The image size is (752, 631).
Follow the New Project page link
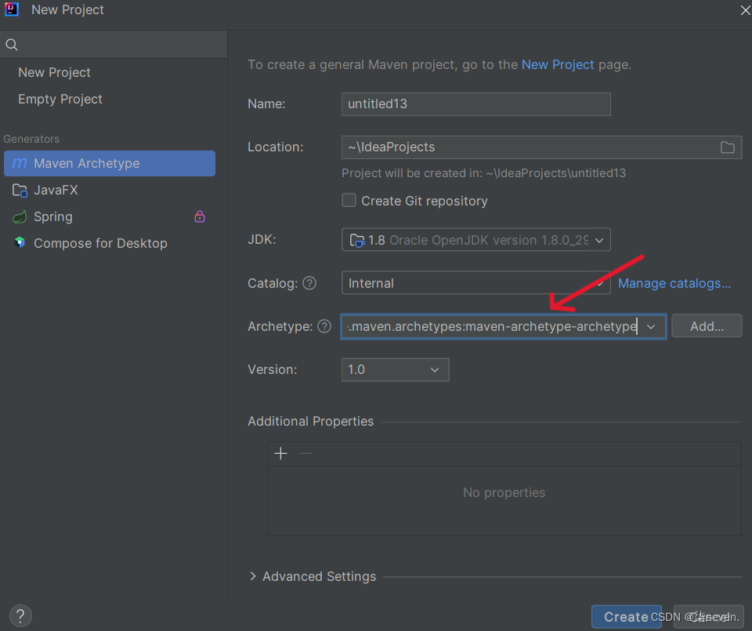558,64
